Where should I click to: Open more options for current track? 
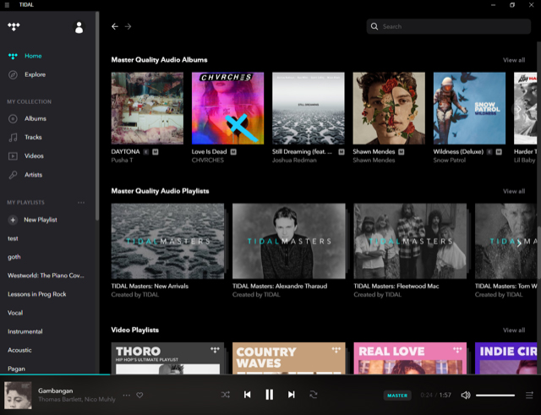pyautogui.click(x=127, y=395)
